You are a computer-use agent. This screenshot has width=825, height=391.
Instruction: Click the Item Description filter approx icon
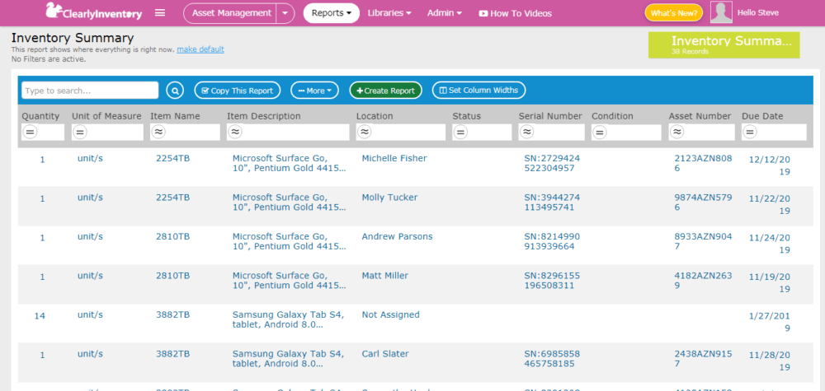tap(235, 133)
